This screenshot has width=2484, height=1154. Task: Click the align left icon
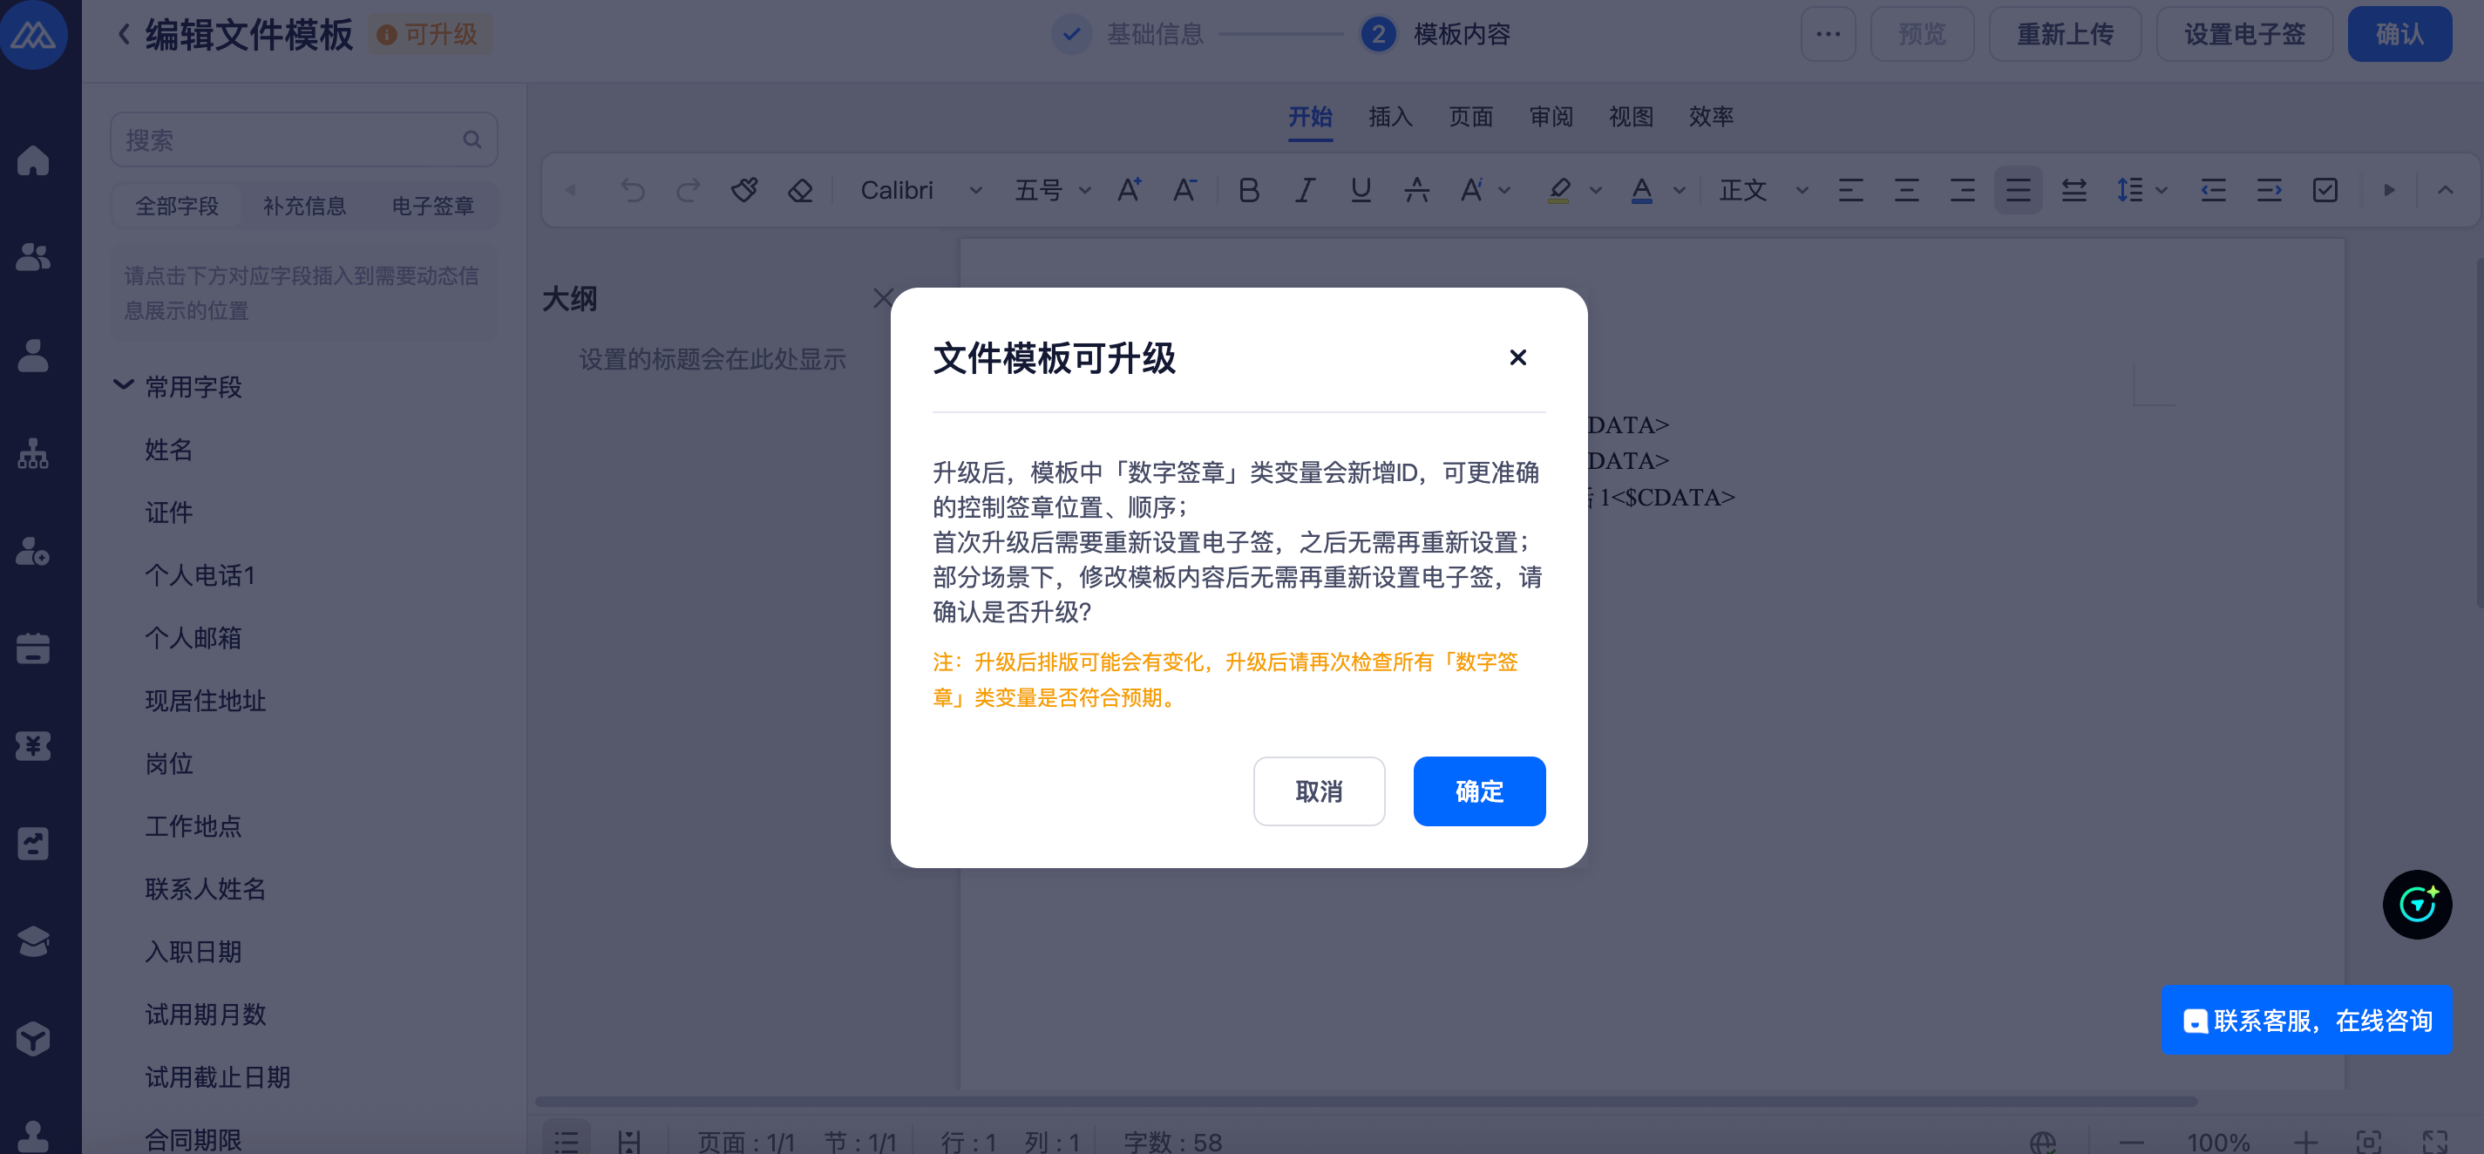(1849, 190)
